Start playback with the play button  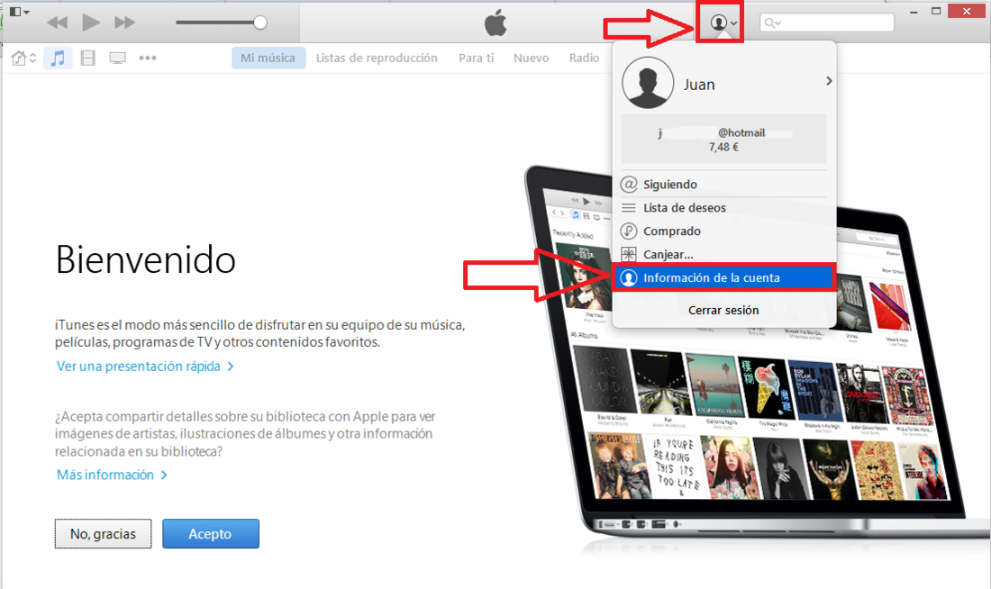91,23
